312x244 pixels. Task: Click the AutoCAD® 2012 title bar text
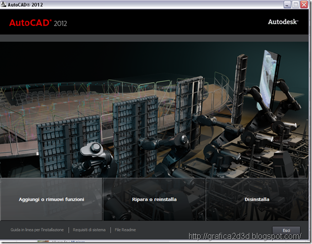tap(25, 5)
